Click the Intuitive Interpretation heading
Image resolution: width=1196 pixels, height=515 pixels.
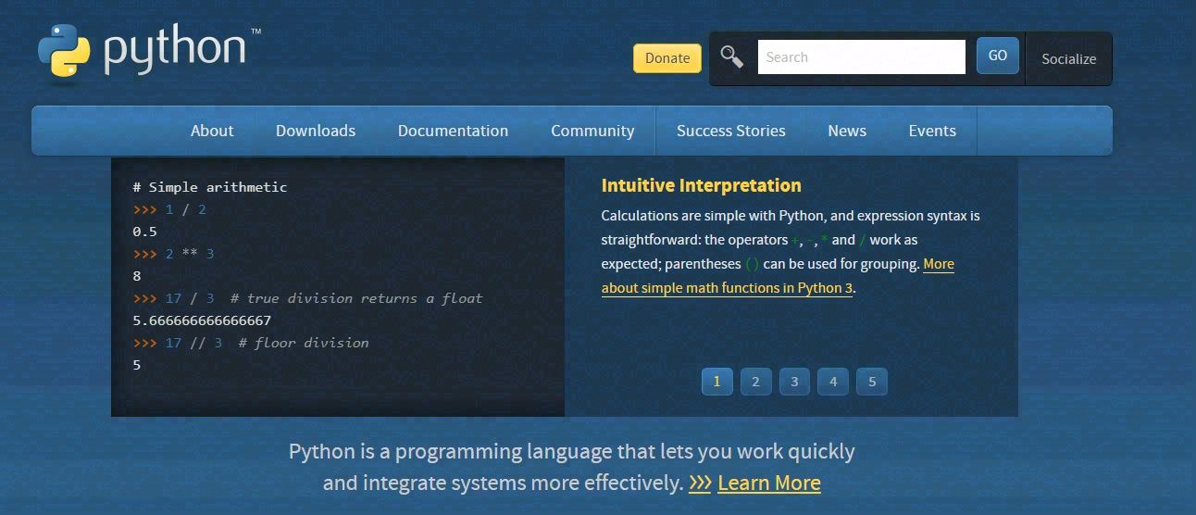click(x=702, y=185)
